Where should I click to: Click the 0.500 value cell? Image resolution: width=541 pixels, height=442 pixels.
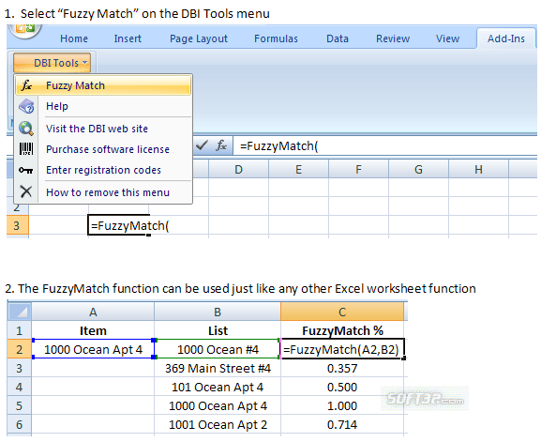click(x=342, y=387)
